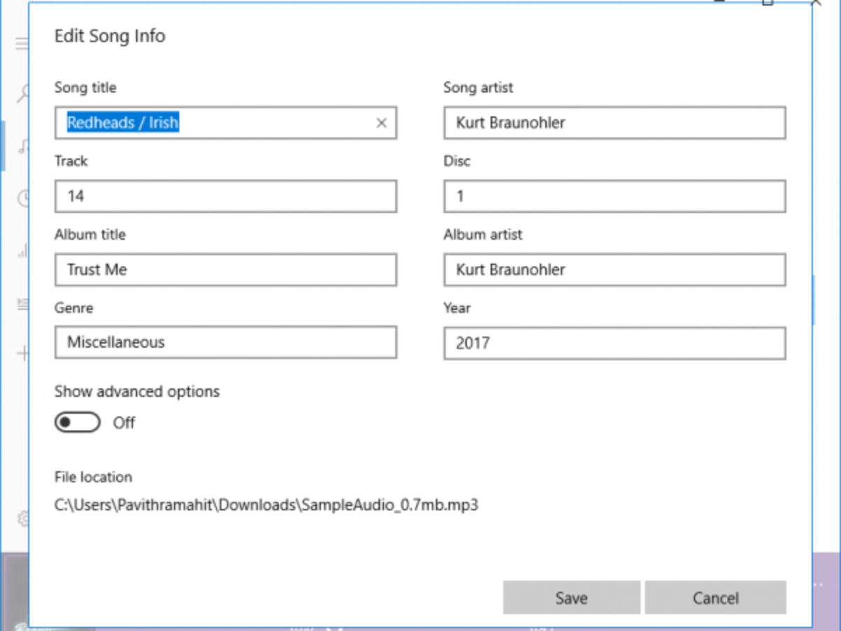Click the Year field showing 2017
The height and width of the screenshot is (631, 841).
pyautogui.click(x=614, y=343)
